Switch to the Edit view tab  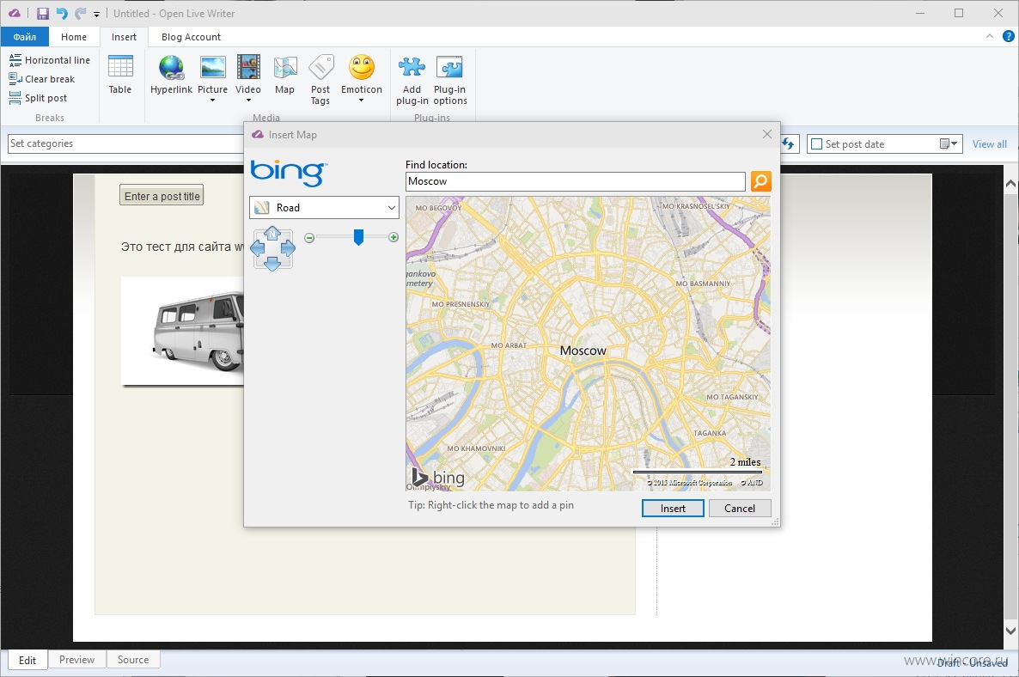point(27,660)
